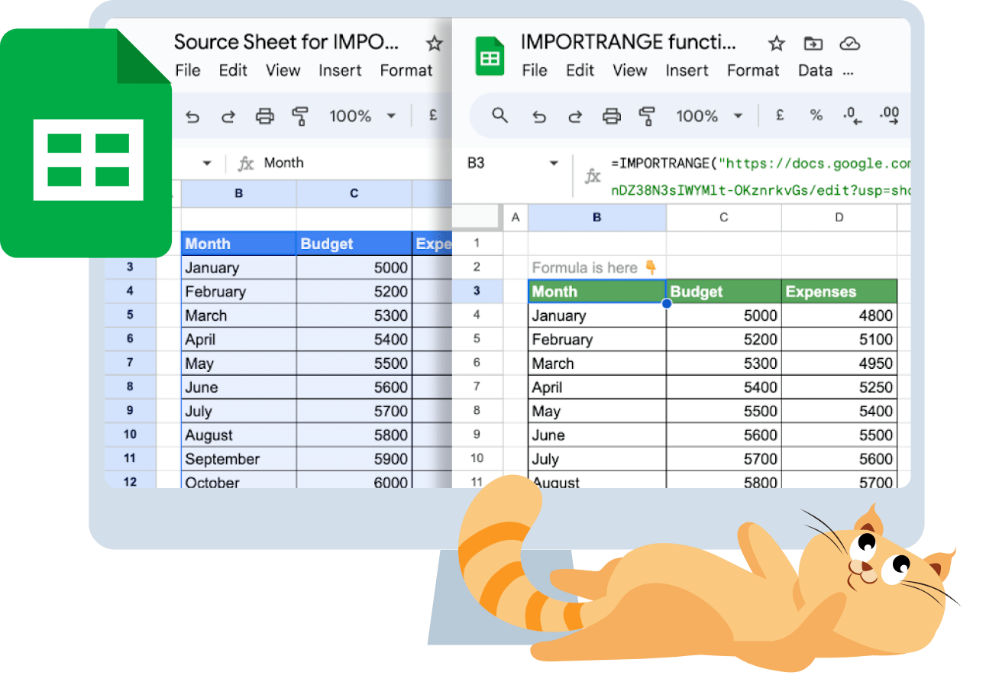Select column B header in IMPORTRANGE window
This screenshot has width=986, height=682.
click(x=596, y=218)
